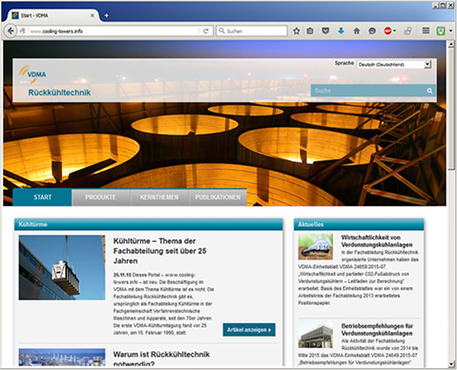Open the PUBLIKATIONEN navigation tab
Image resolution: width=457 pixels, height=370 pixels.
218,197
